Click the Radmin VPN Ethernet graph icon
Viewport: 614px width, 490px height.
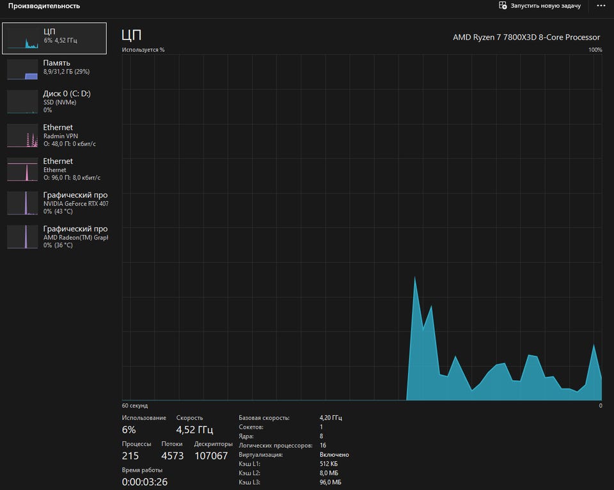tap(23, 136)
